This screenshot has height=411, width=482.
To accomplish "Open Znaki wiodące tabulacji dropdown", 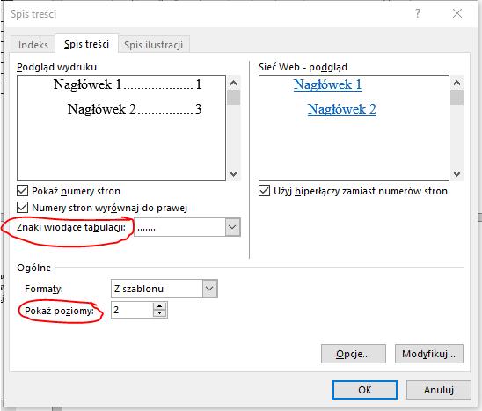I will 232,227.
